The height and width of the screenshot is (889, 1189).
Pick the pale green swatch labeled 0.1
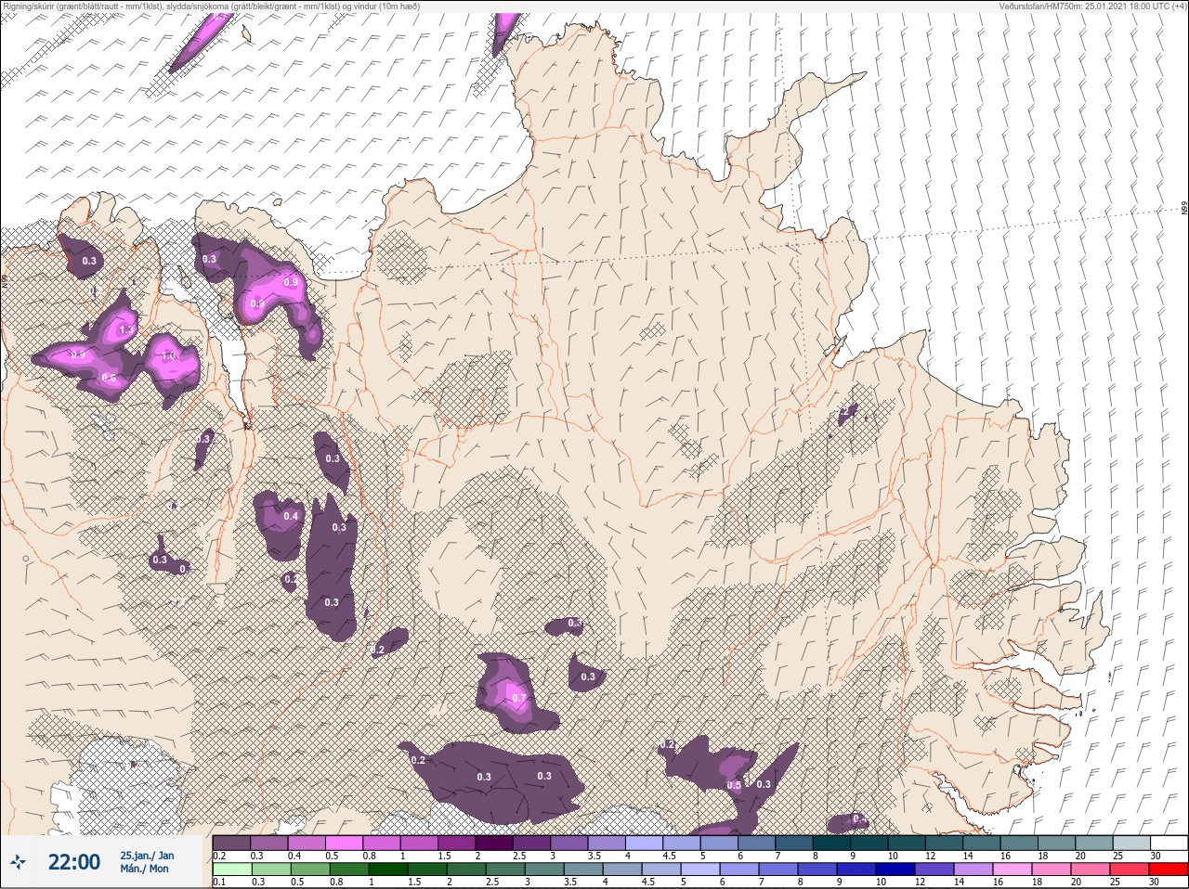tap(231, 870)
